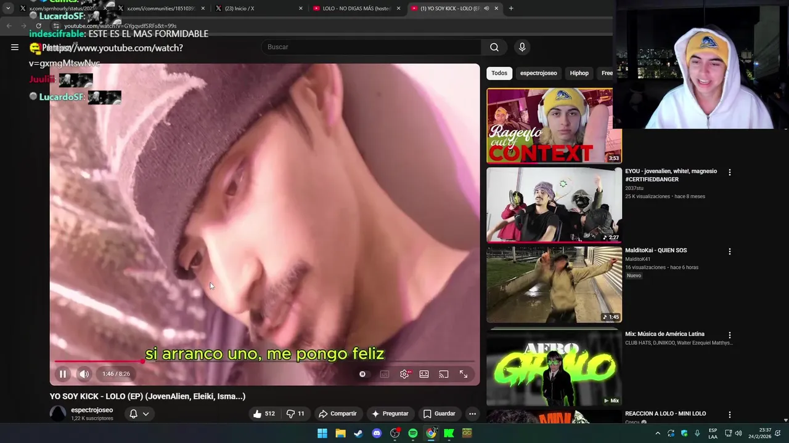Click the address bar URL

click(121, 26)
